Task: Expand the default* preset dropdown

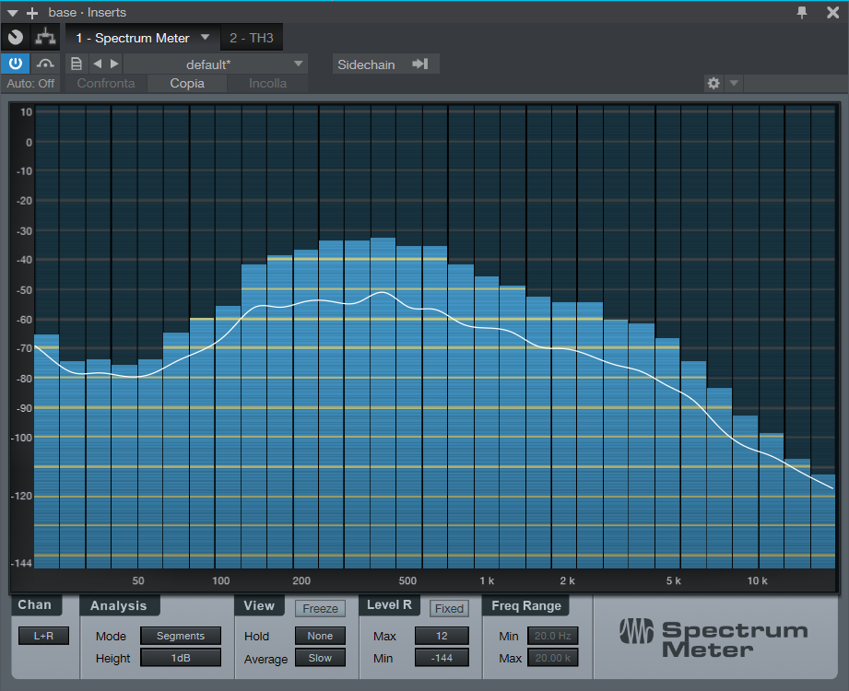Action: 298,64
